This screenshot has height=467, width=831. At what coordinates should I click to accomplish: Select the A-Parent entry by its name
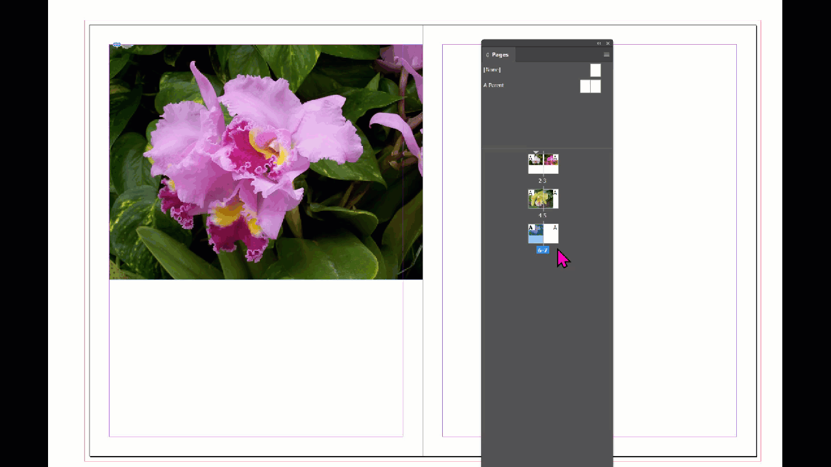pos(493,85)
